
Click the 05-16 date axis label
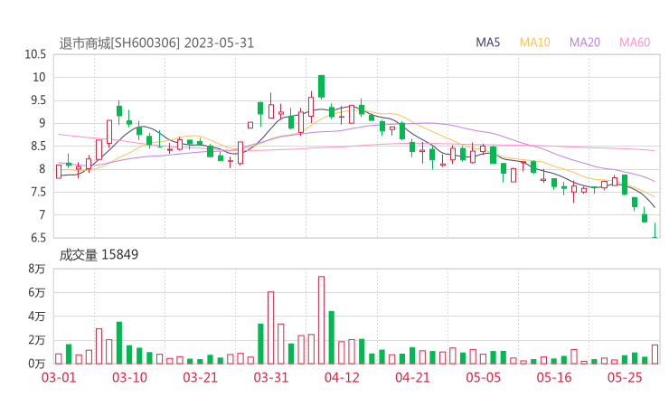pyautogui.click(x=554, y=377)
